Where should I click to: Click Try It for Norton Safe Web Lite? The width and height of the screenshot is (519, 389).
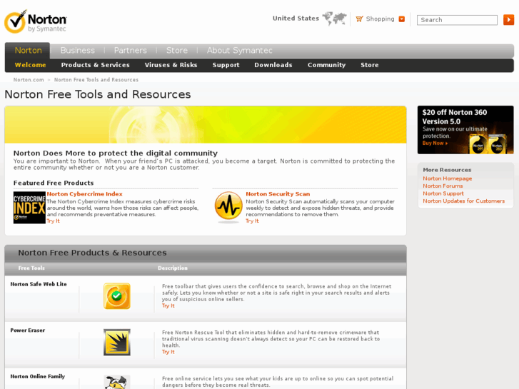(168, 305)
